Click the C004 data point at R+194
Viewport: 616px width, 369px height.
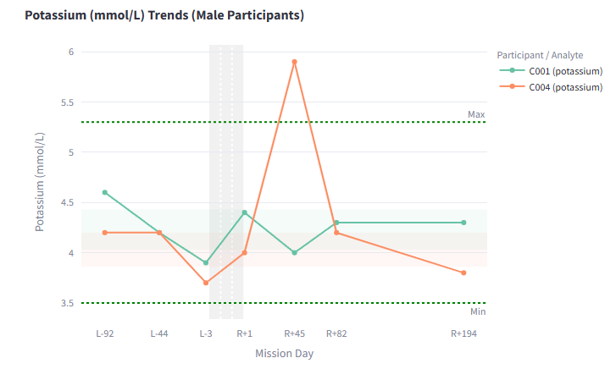coord(463,273)
